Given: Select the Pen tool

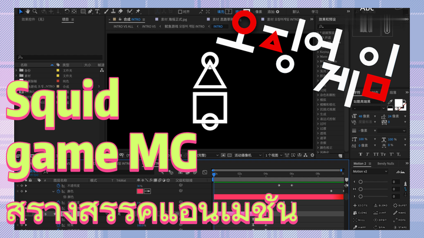Looking at the screenshot, I should coord(90,12).
